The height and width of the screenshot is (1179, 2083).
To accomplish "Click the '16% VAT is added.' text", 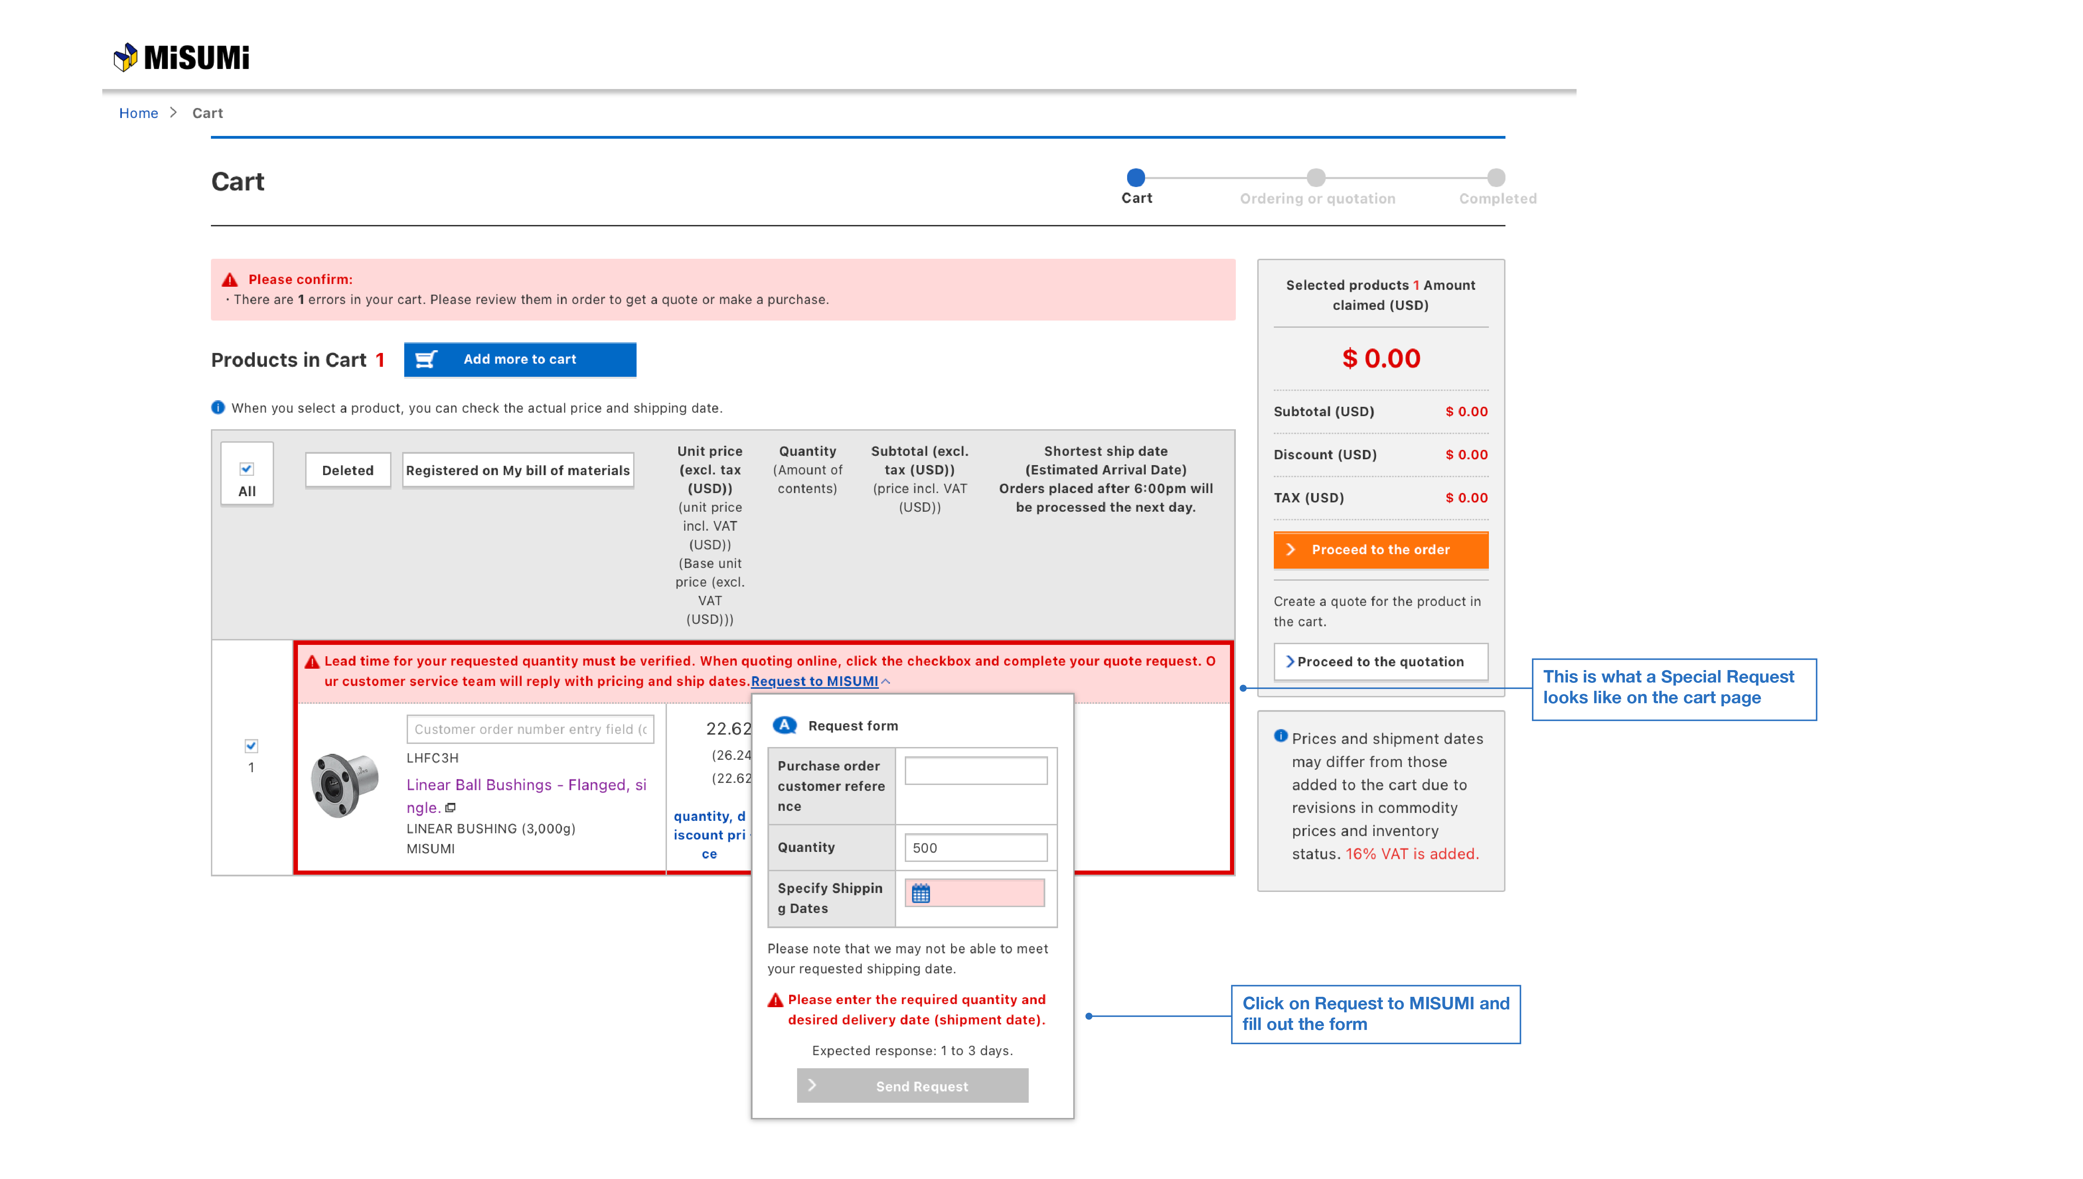I will click(1412, 854).
